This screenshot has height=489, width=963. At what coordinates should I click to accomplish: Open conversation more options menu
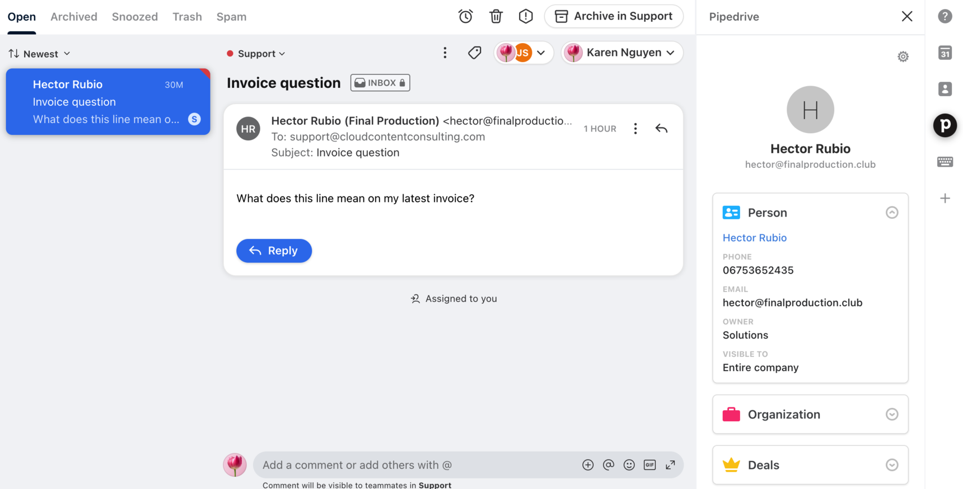(x=445, y=53)
